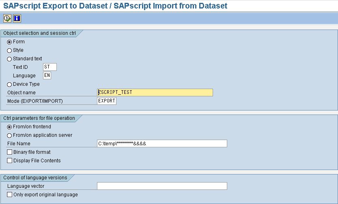This screenshot has height=204, width=338.
Task: Select the Style radio button
Action: [9, 51]
